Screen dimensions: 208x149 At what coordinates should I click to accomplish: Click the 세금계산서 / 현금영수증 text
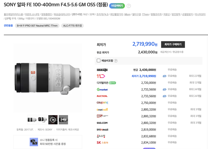coord(172,52)
